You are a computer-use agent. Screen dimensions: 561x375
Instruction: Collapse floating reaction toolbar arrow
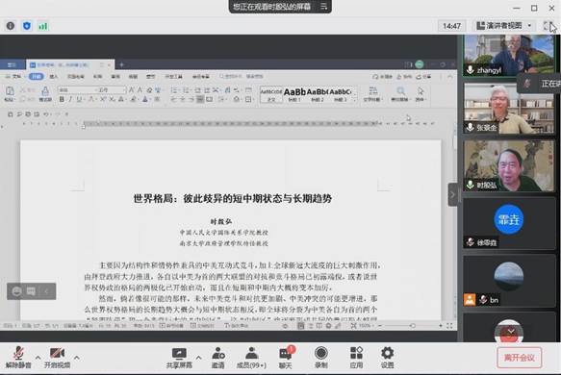pyautogui.click(x=47, y=291)
